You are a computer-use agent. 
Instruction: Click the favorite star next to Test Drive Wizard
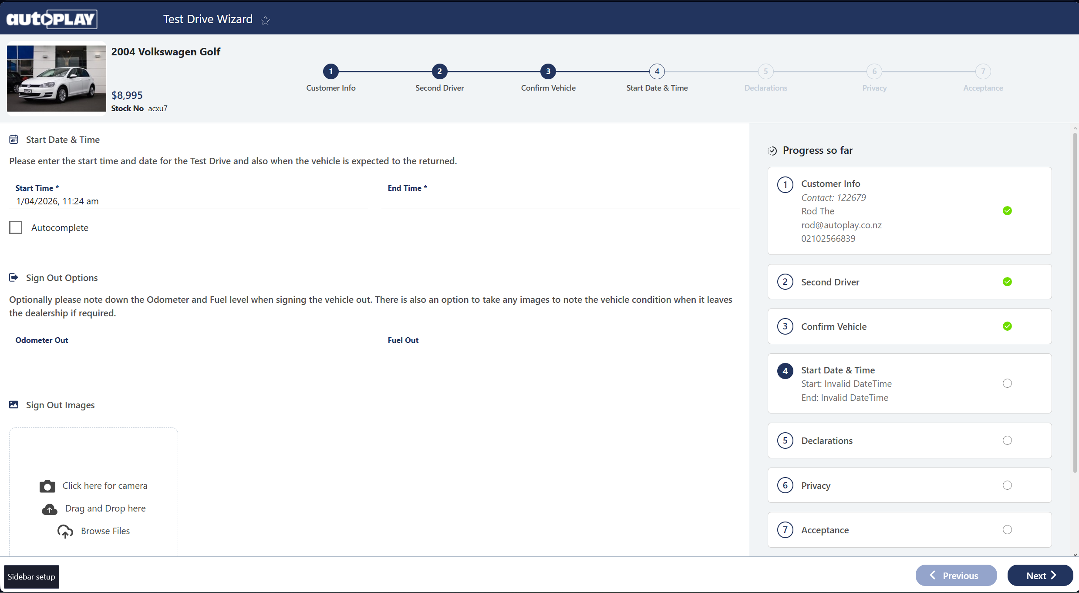pyautogui.click(x=265, y=20)
